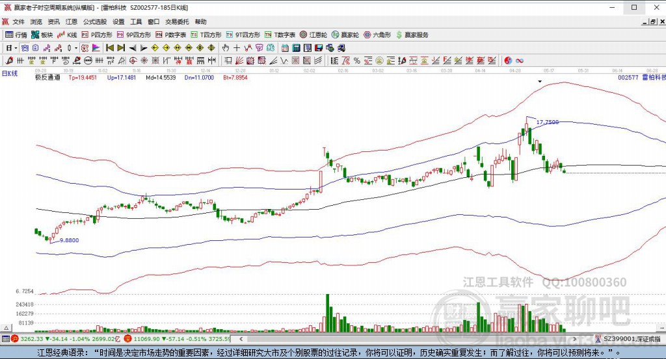Screen dimensions: 666x359
Task: Click the horizontal scrollbar right arrow
Action: (x=575, y=339)
